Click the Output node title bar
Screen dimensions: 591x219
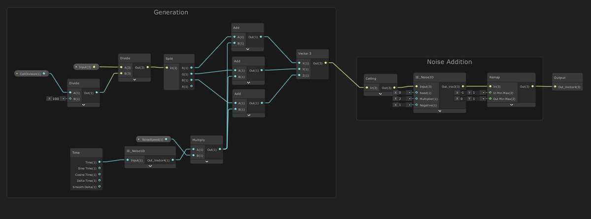pos(567,78)
